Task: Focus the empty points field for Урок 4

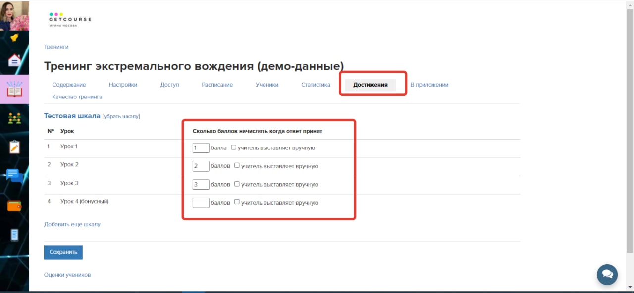Action: click(201, 202)
